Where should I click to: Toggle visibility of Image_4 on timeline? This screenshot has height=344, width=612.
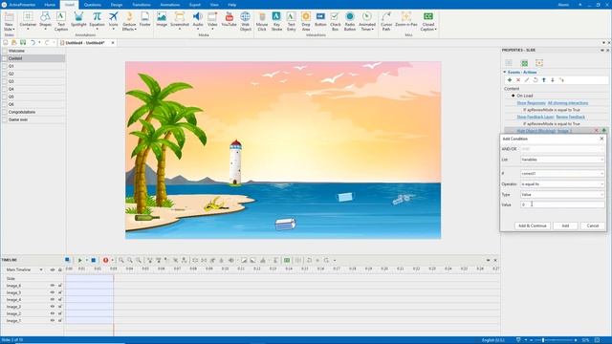pyautogui.click(x=53, y=299)
